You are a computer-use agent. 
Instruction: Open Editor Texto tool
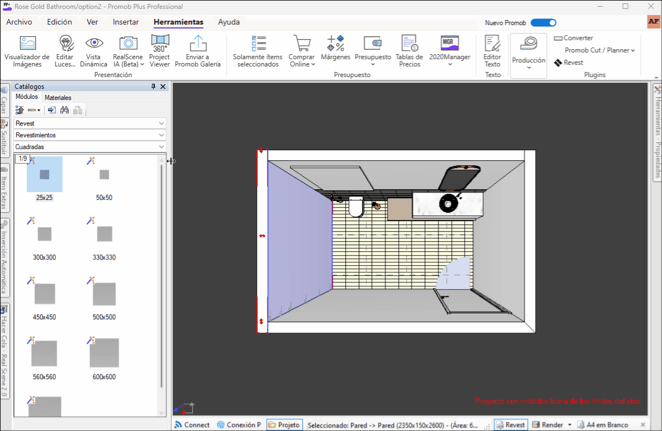pos(492,51)
